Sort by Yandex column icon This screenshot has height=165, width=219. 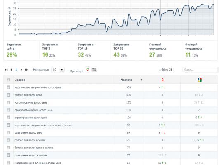click(x=162, y=80)
